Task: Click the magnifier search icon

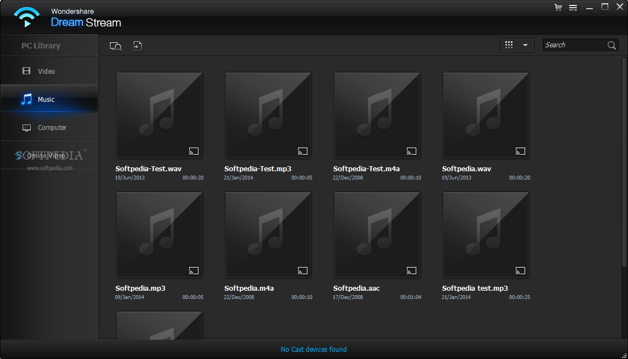Action: (x=612, y=45)
